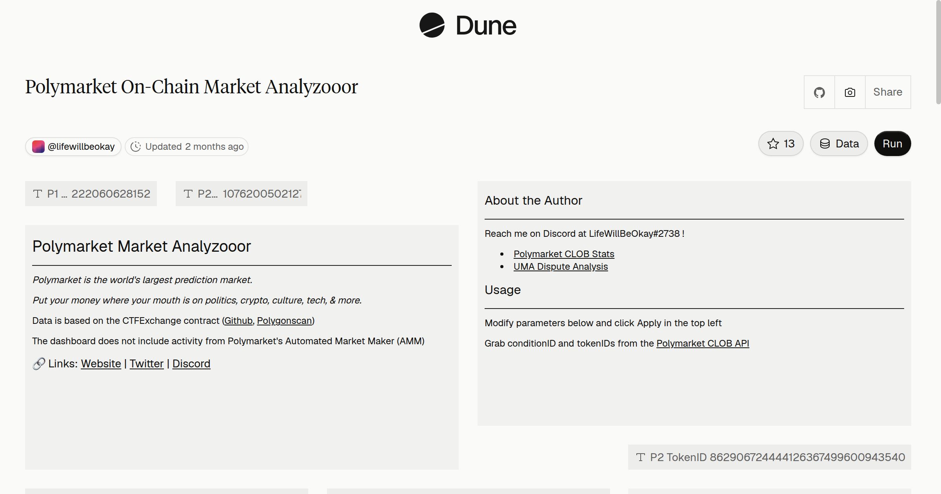Open the Github contract link

[x=238, y=321]
